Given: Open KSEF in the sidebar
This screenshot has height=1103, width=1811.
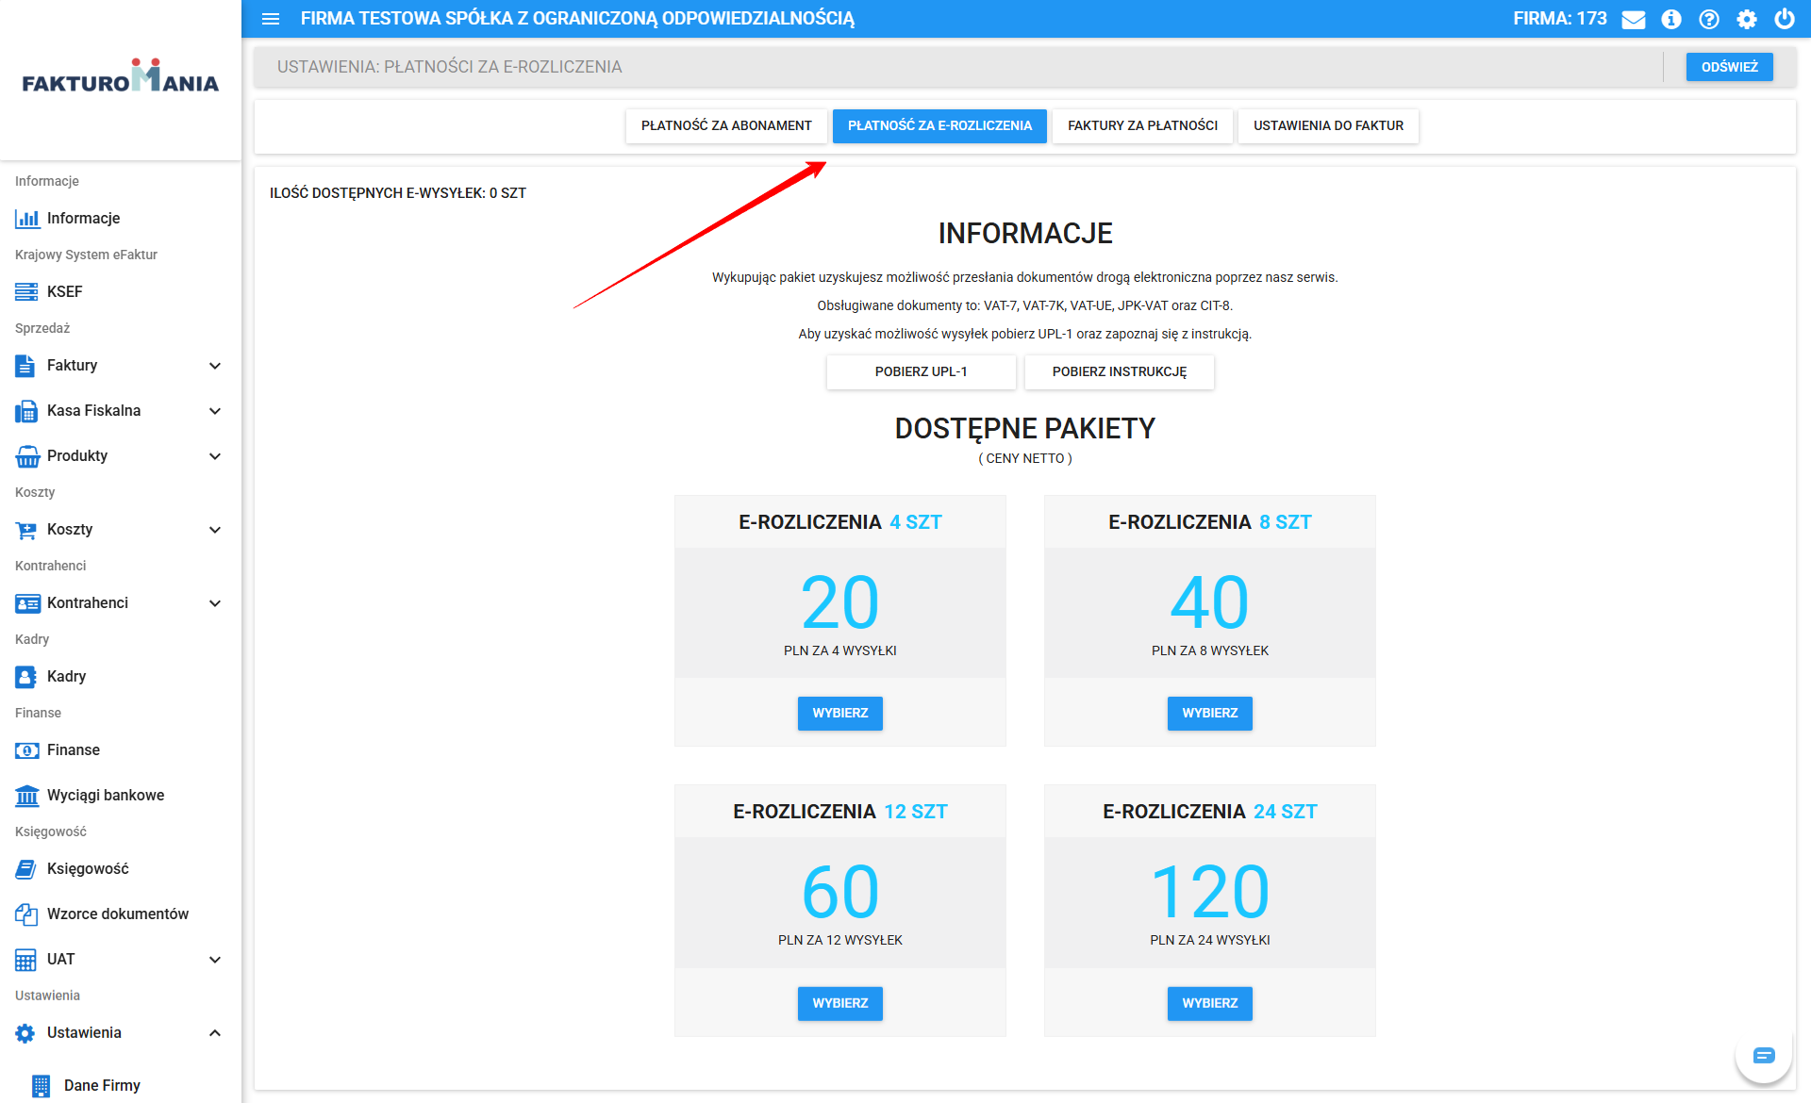Looking at the screenshot, I should (x=64, y=291).
